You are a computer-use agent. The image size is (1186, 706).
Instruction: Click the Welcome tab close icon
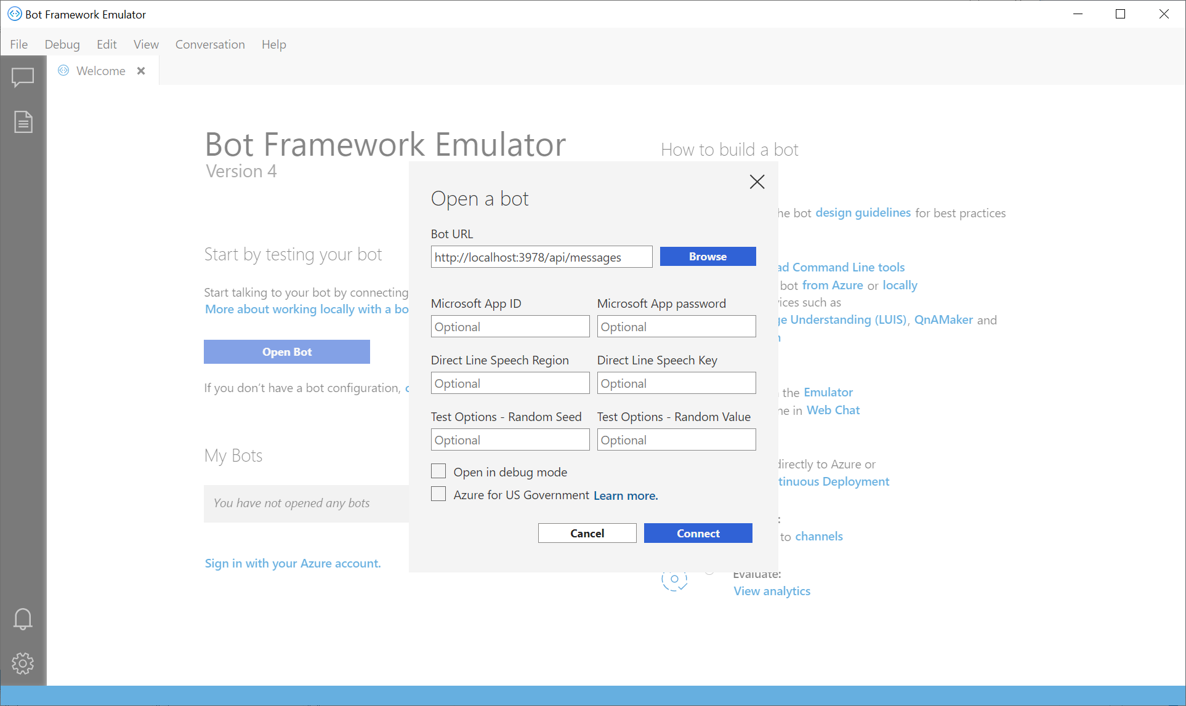pyautogui.click(x=140, y=71)
